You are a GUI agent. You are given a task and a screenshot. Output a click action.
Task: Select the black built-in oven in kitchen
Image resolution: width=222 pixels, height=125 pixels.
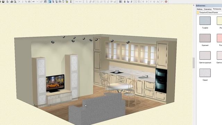click(161, 80)
